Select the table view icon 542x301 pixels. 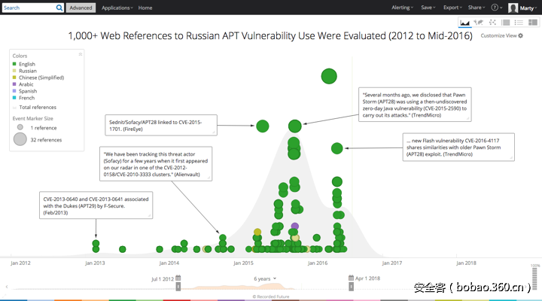[x=506, y=23]
